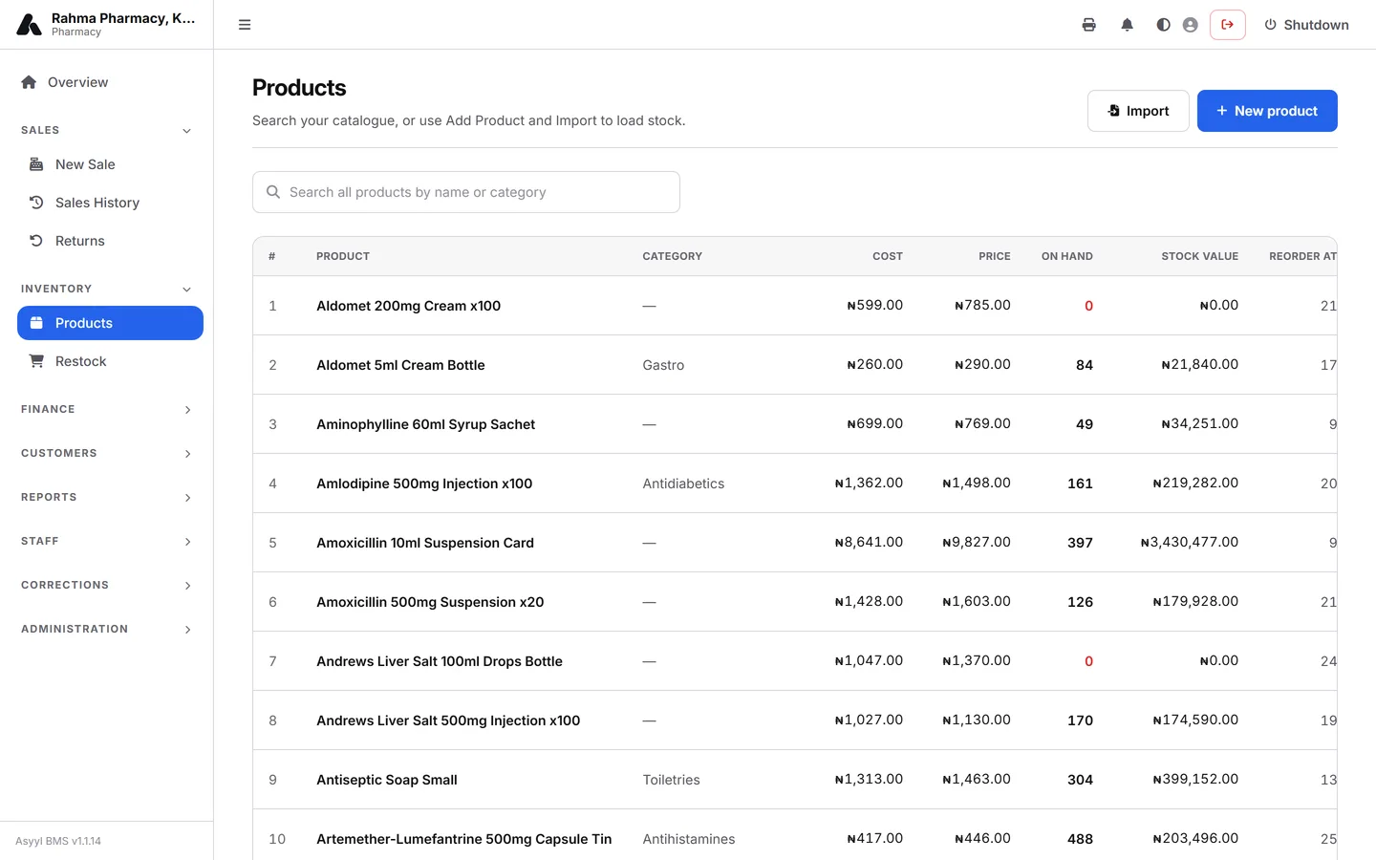
Task: Click on-hand value 397
Action: 1080,543
